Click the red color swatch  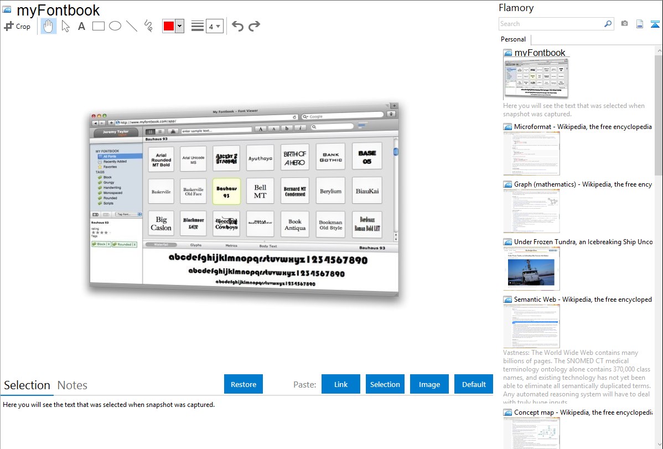pos(169,26)
